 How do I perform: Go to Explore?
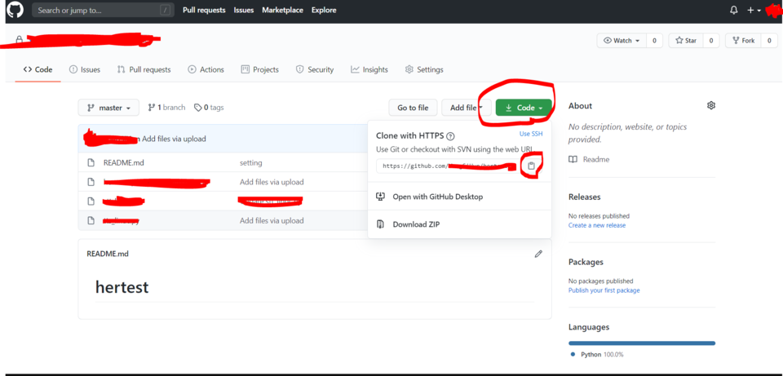tap(324, 10)
